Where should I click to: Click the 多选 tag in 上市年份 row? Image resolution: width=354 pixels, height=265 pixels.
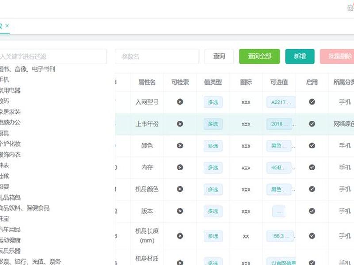pos(213,124)
